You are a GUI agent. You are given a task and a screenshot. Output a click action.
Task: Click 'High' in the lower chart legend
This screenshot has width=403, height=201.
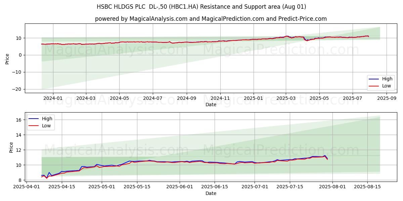[47, 119]
